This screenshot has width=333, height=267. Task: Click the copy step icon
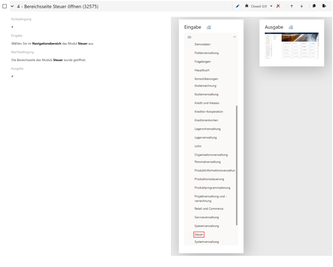[x=314, y=6]
